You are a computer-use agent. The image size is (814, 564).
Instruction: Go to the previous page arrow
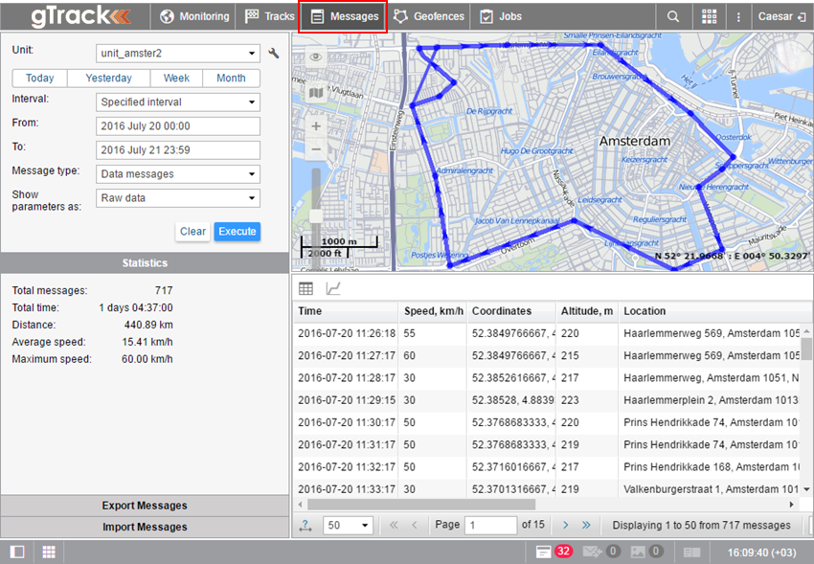click(x=415, y=525)
